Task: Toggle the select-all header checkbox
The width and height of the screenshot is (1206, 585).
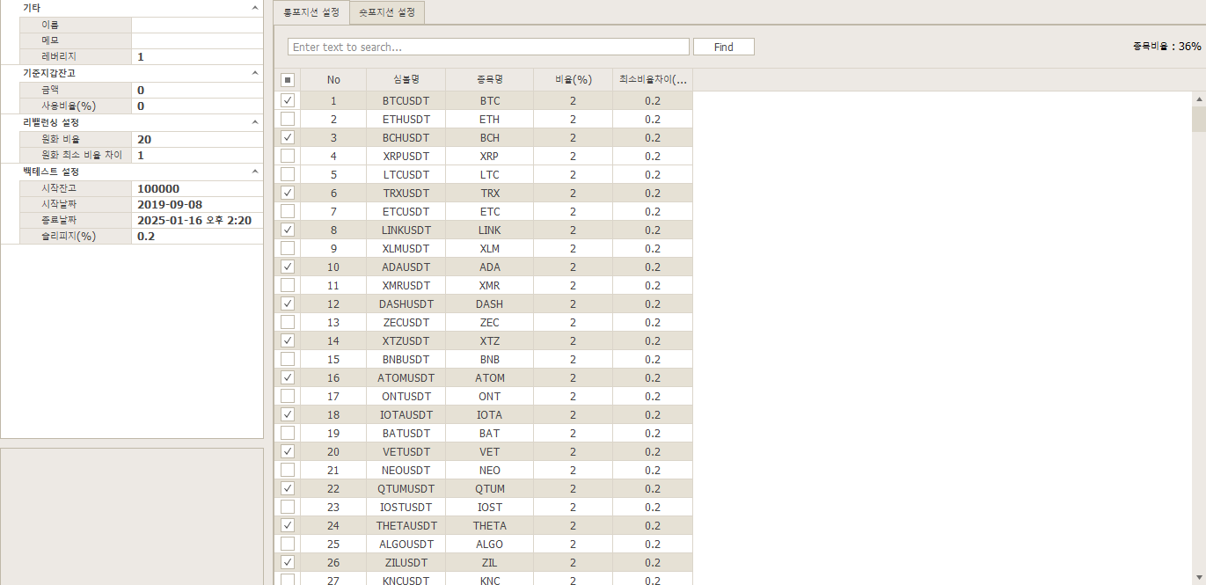Action: (288, 79)
